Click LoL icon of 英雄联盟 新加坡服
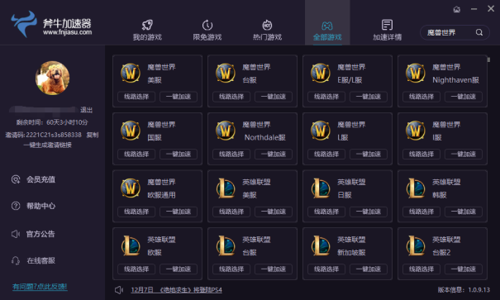The image size is (500, 300). coord(321,245)
